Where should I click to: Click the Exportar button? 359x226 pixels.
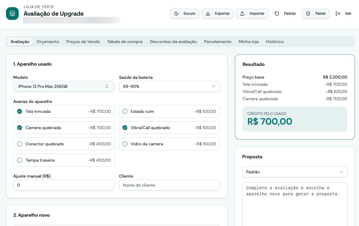click(x=218, y=14)
